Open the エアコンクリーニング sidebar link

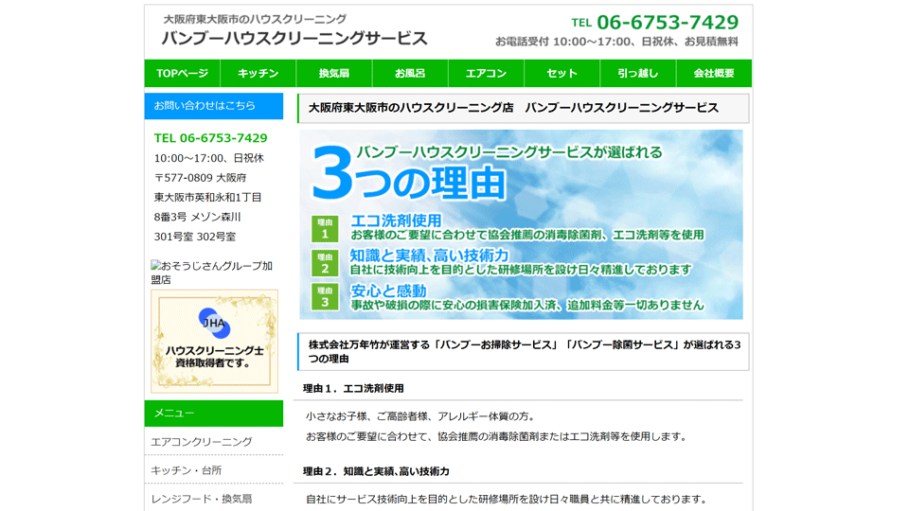click(202, 442)
